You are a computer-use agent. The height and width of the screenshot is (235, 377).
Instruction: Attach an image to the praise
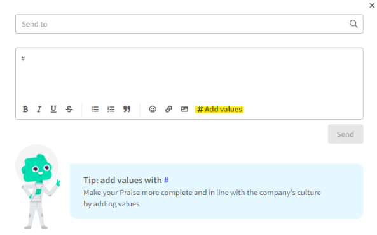pyautogui.click(x=184, y=109)
